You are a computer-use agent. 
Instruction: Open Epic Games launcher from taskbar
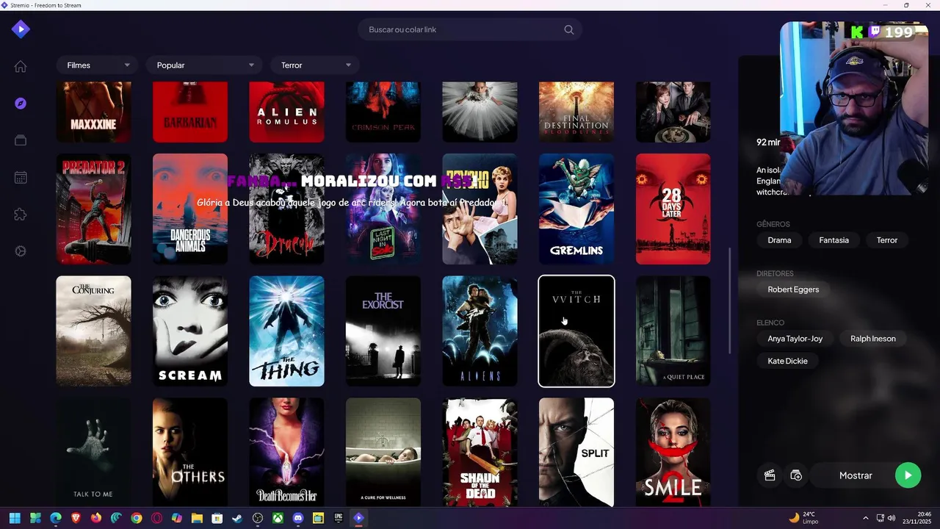pyautogui.click(x=339, y=518)
